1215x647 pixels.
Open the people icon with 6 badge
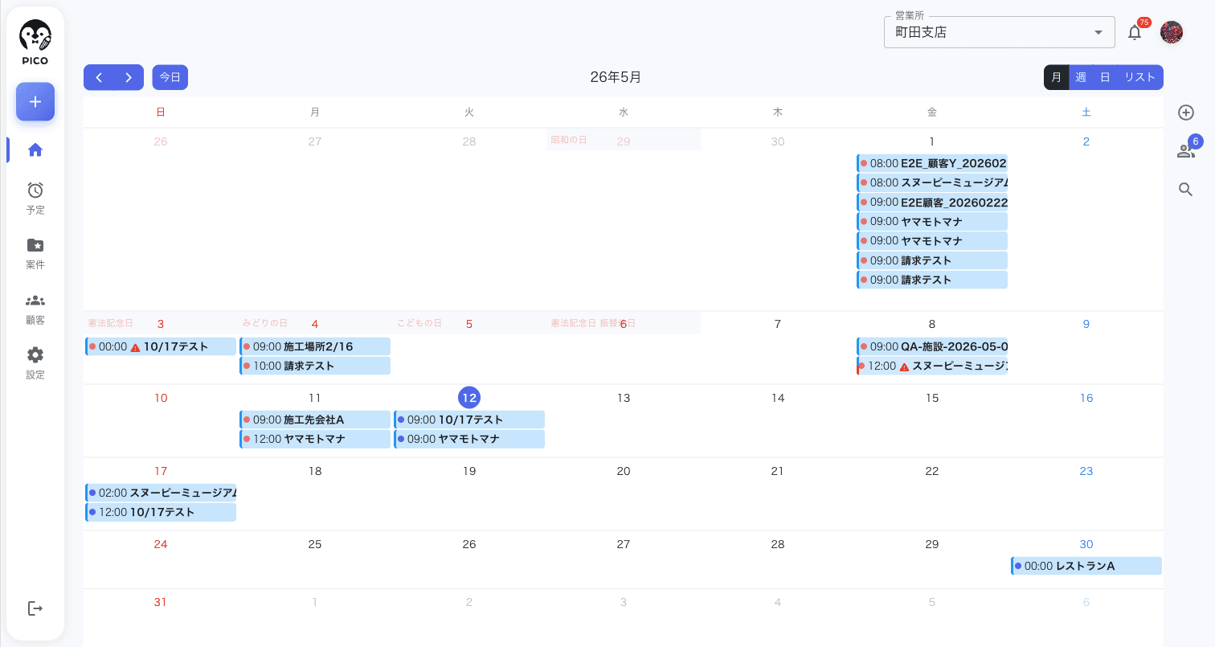pos(1186,150)
